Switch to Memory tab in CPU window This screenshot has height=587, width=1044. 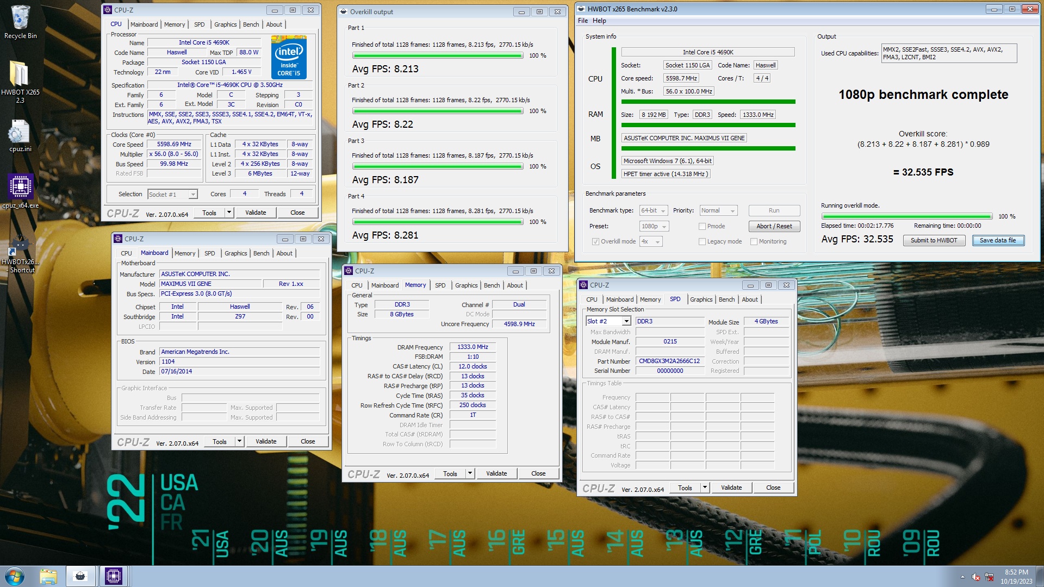(x=175, y=24)
